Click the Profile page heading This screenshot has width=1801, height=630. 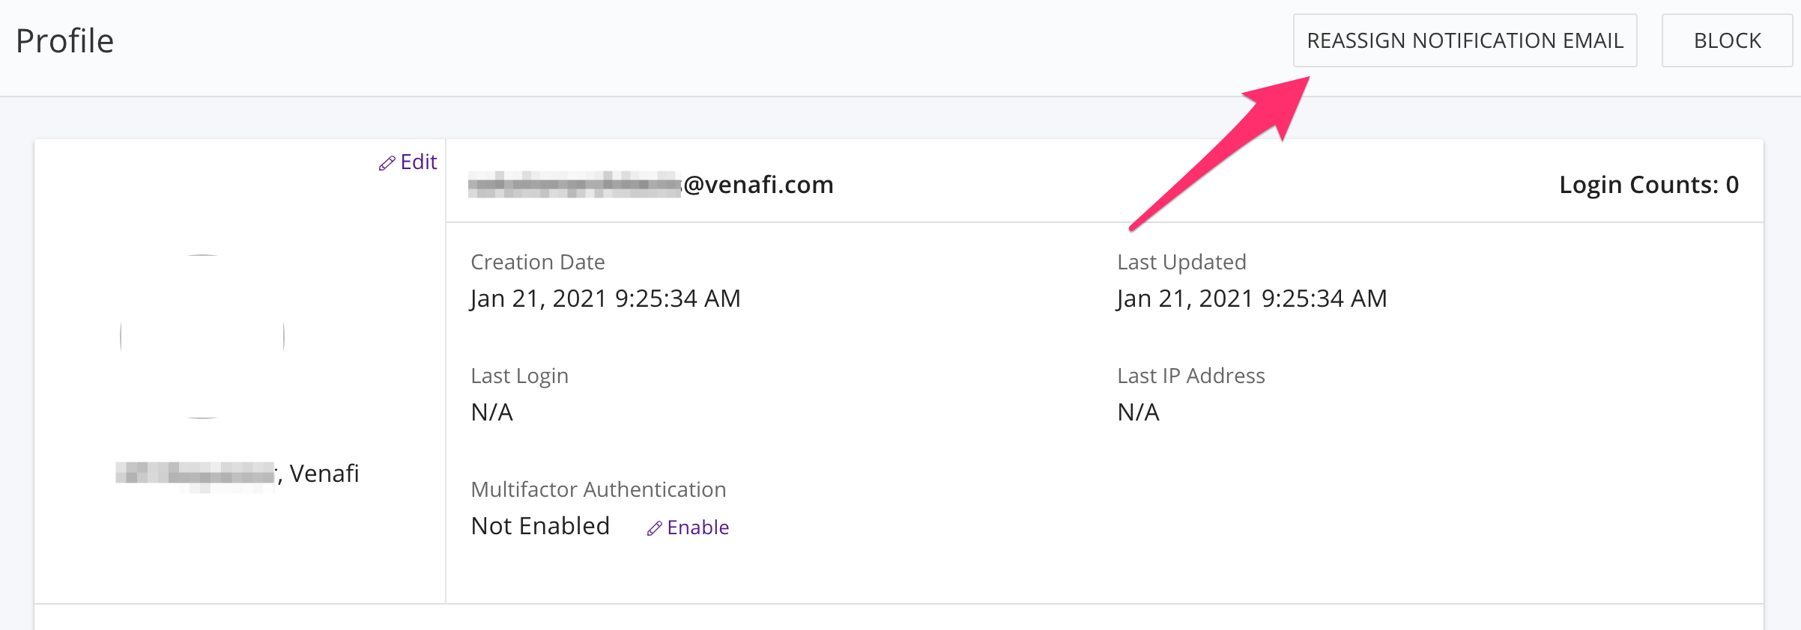coord(65,41)
